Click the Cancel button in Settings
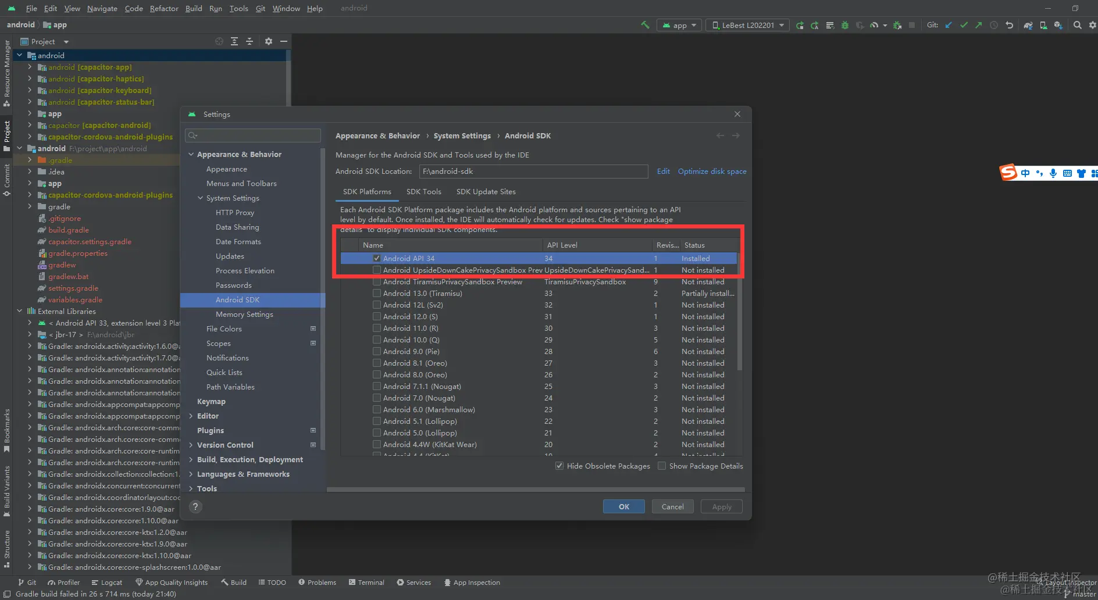 coord(673,506)
